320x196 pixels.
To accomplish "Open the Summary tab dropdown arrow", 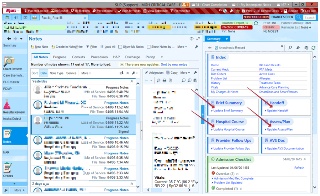I will pos(227,39).
